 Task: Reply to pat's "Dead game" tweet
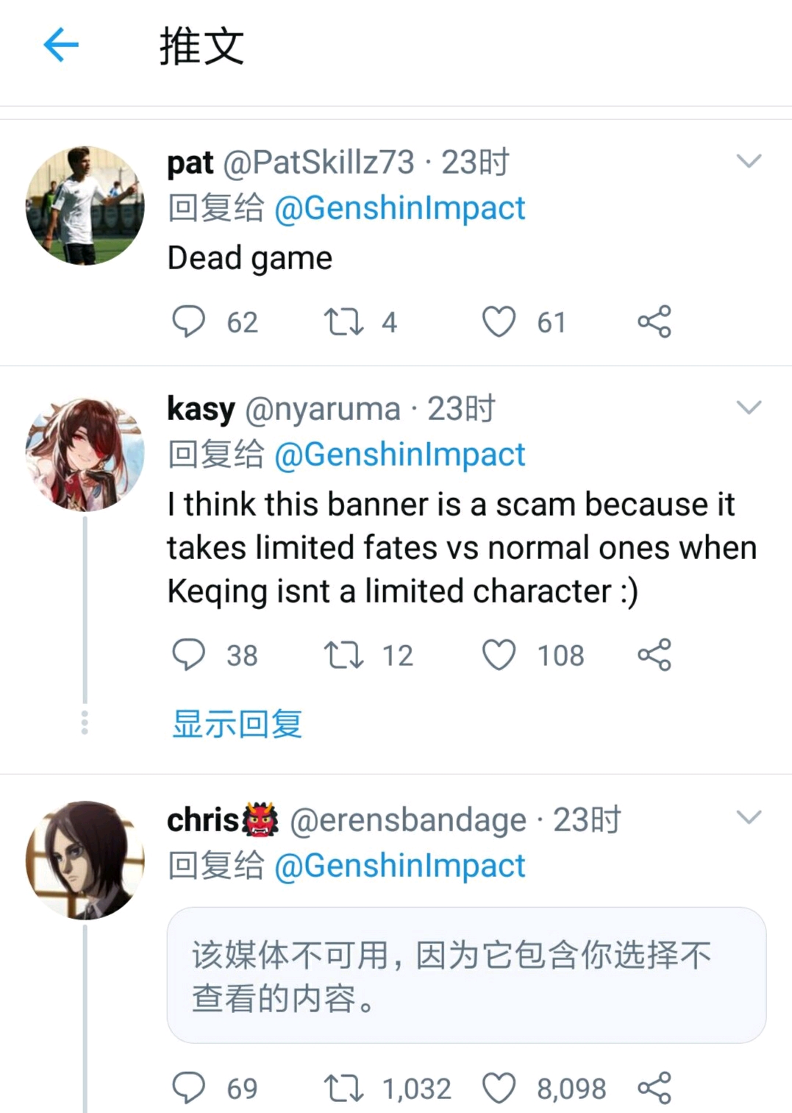coord(188,321)
